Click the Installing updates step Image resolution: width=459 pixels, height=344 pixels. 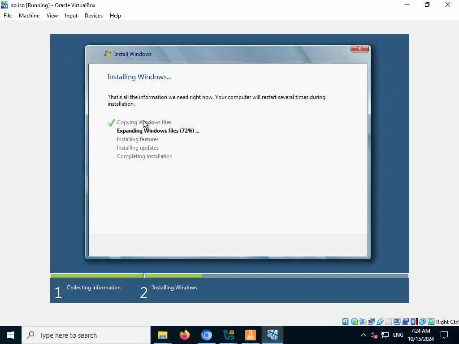click(x=138, y=148)
